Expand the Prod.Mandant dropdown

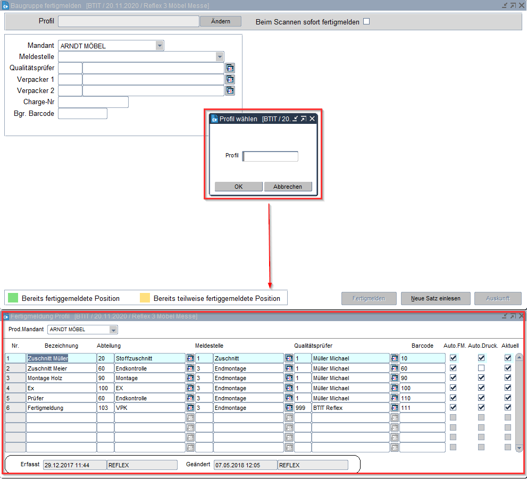(113, 330)
